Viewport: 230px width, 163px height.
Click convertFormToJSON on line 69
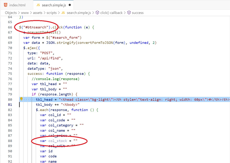point(95,43)
